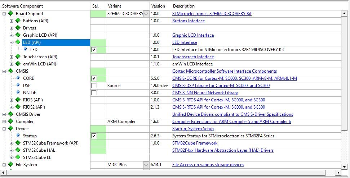Open the Graphic LCD Interface link
Screen dimensions: 350x178
click(x=193, y=35)
